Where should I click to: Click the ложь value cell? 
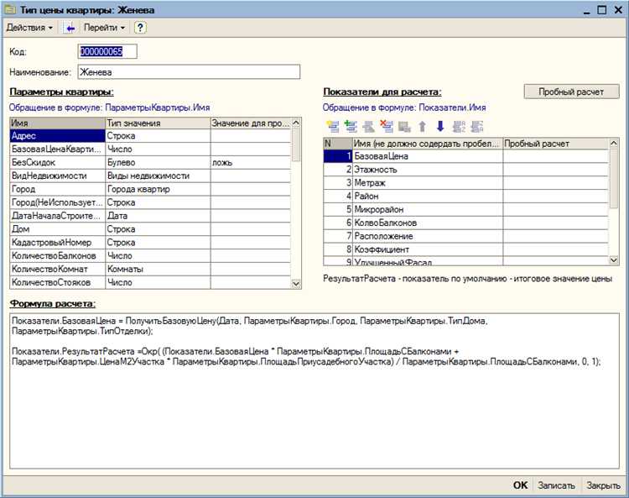click(x=251, y=162)
